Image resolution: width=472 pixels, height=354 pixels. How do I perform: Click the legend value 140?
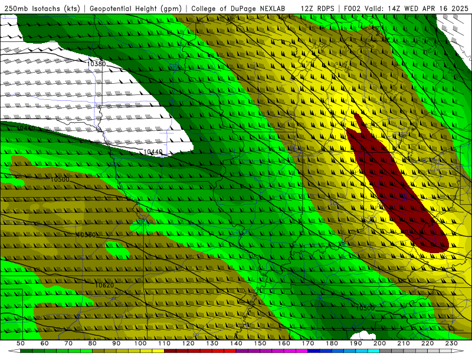click(236, 343)
